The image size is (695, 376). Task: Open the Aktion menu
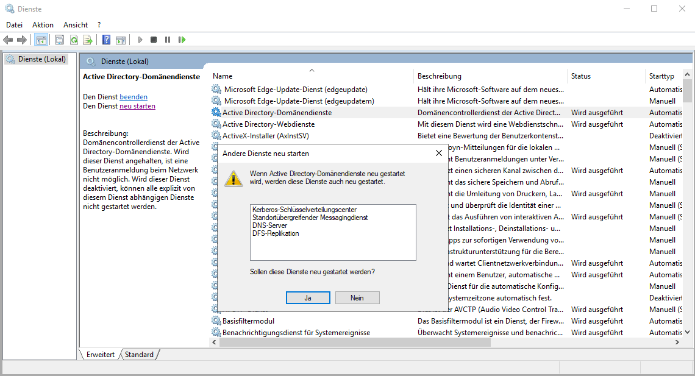tap(43, 25)
